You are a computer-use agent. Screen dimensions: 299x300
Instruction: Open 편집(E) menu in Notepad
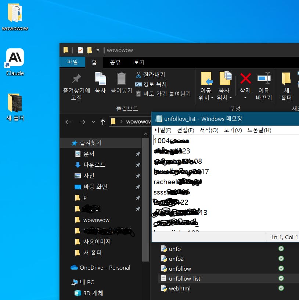[x=185, y=130]
